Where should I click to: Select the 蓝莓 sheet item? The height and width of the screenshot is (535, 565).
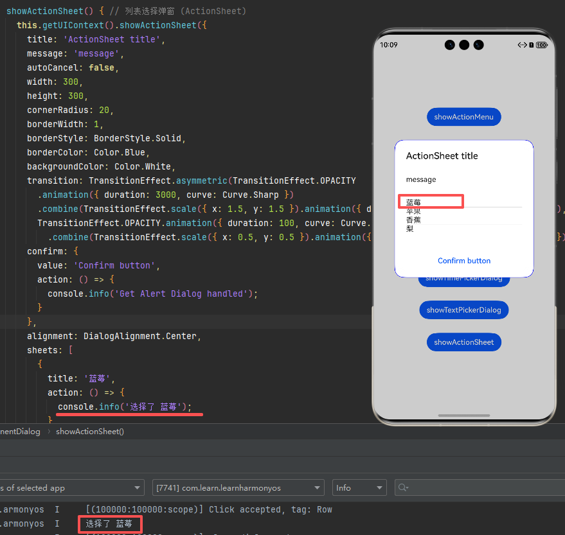[x=413, y=202]
